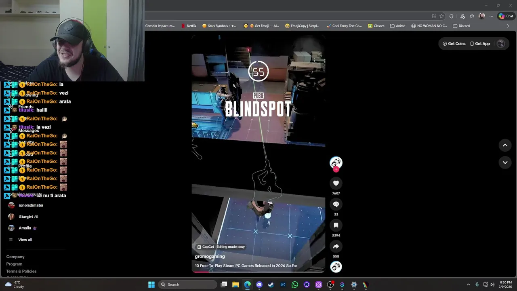Switch to Microsoft Edge on taskbar
The image size is (517, 291).
point(247,285)
